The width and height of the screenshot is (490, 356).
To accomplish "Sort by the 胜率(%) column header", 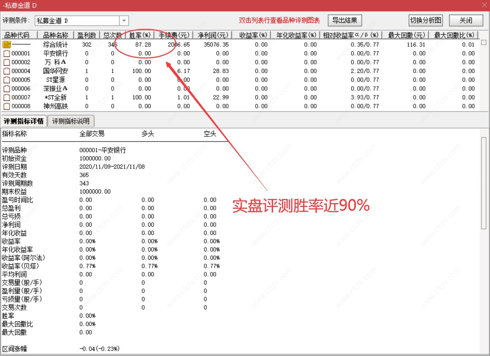I will [140, 35].
